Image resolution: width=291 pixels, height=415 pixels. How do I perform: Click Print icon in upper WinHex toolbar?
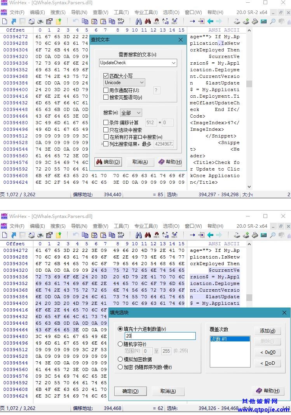pyautogui.click(x=40, y=21)
